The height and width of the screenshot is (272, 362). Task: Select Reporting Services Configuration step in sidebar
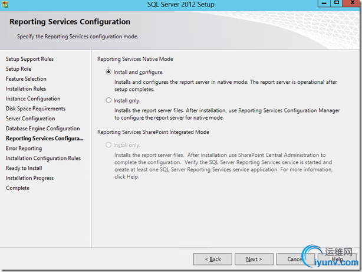pos(45,139)
